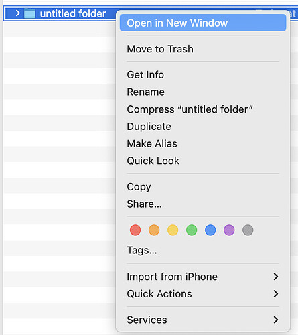Tag folder with green color dot
This screenshot has width=298, height=335.
point(192,230)
